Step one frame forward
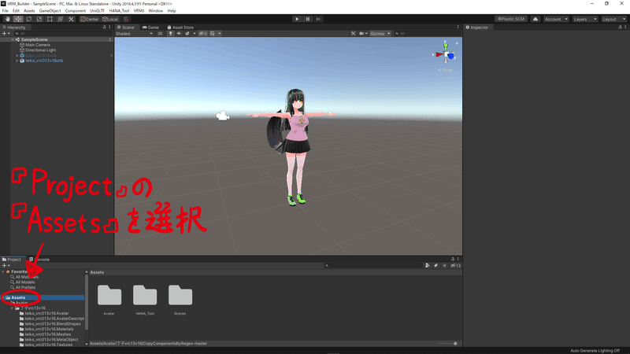 (318, 19)
